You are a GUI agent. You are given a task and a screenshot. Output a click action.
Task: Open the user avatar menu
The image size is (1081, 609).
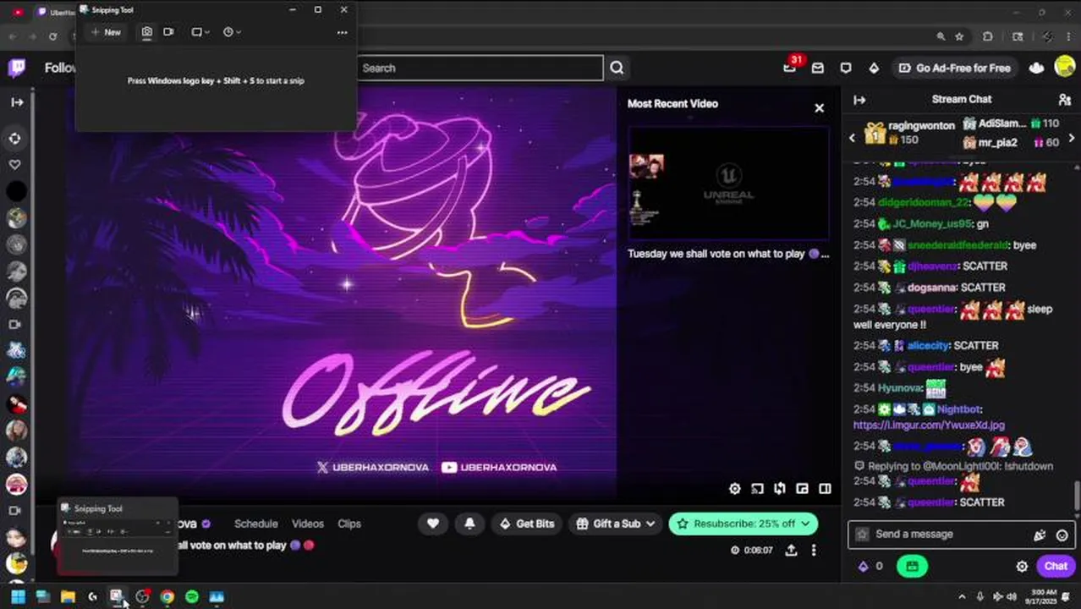pyautogui.click(x=1065, y=68)
